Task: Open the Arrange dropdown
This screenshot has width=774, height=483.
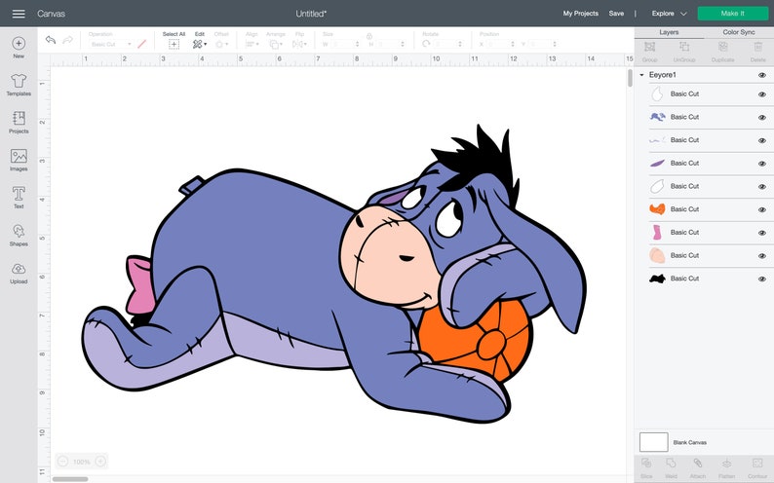Action: 275,45
